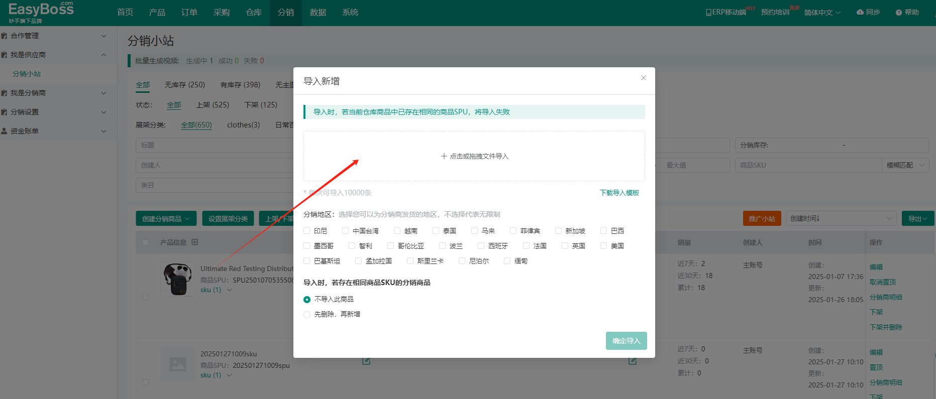936x399 pixels.
Task: Click the left edit pencil icon in 20250127 row
Action: tap(366, 361)
